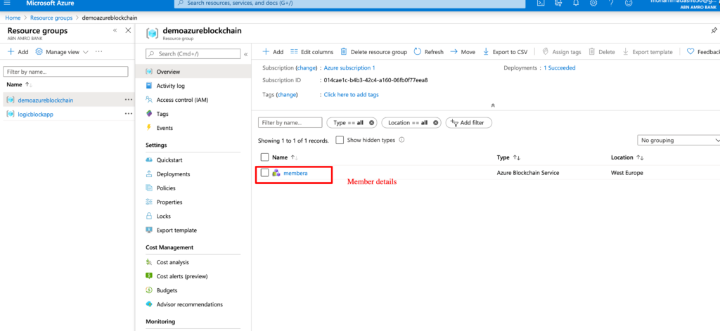Open the 1 Succeeded deployments link
This screenshot has width=720, height=331.
(559, 68)
